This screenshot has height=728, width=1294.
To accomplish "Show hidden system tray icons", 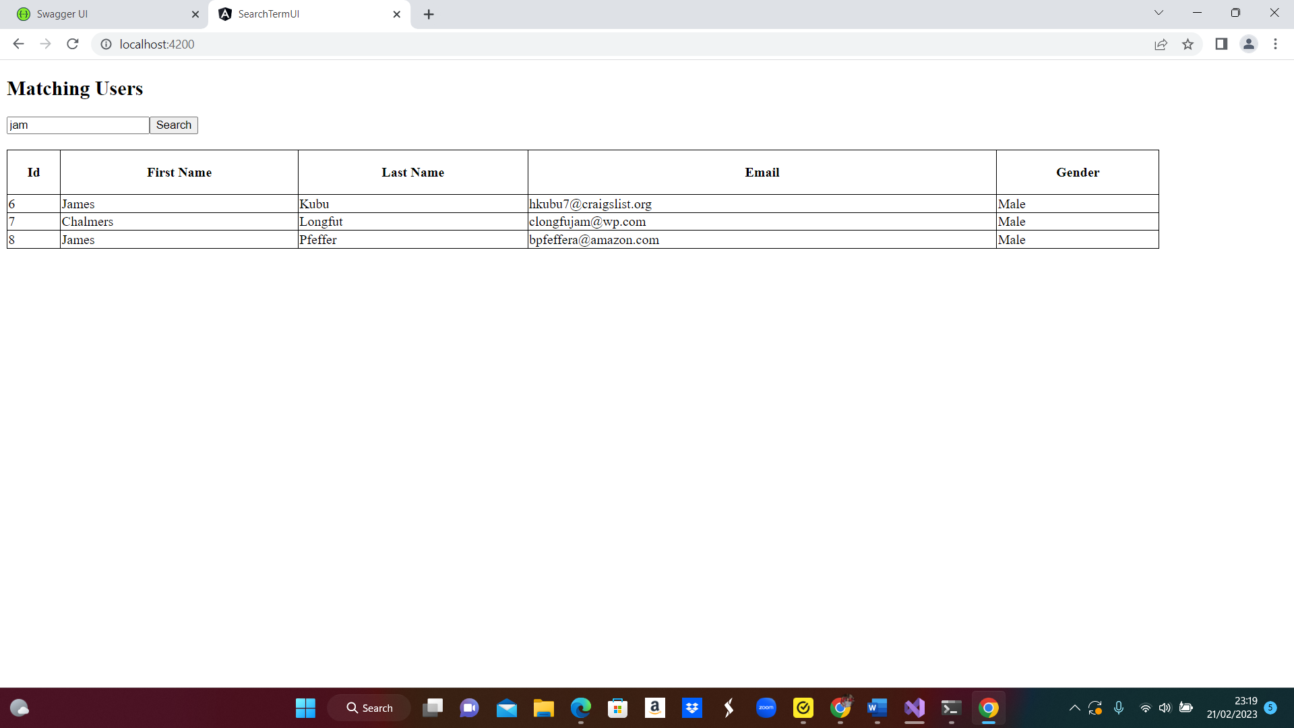I will click(x=1075, y=708).
